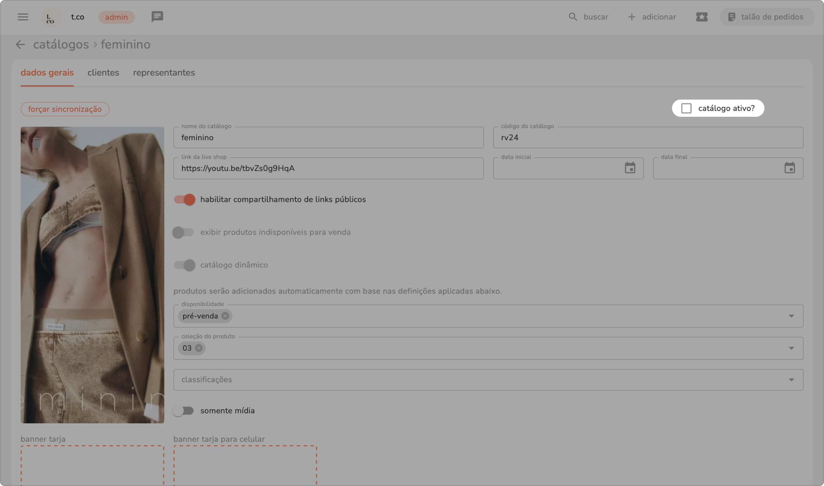
Task: Switch to the clientes tab
Action: tap(103, 73)
